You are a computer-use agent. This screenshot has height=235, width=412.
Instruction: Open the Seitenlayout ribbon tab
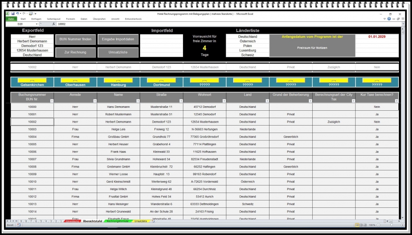tap(54, 19)
